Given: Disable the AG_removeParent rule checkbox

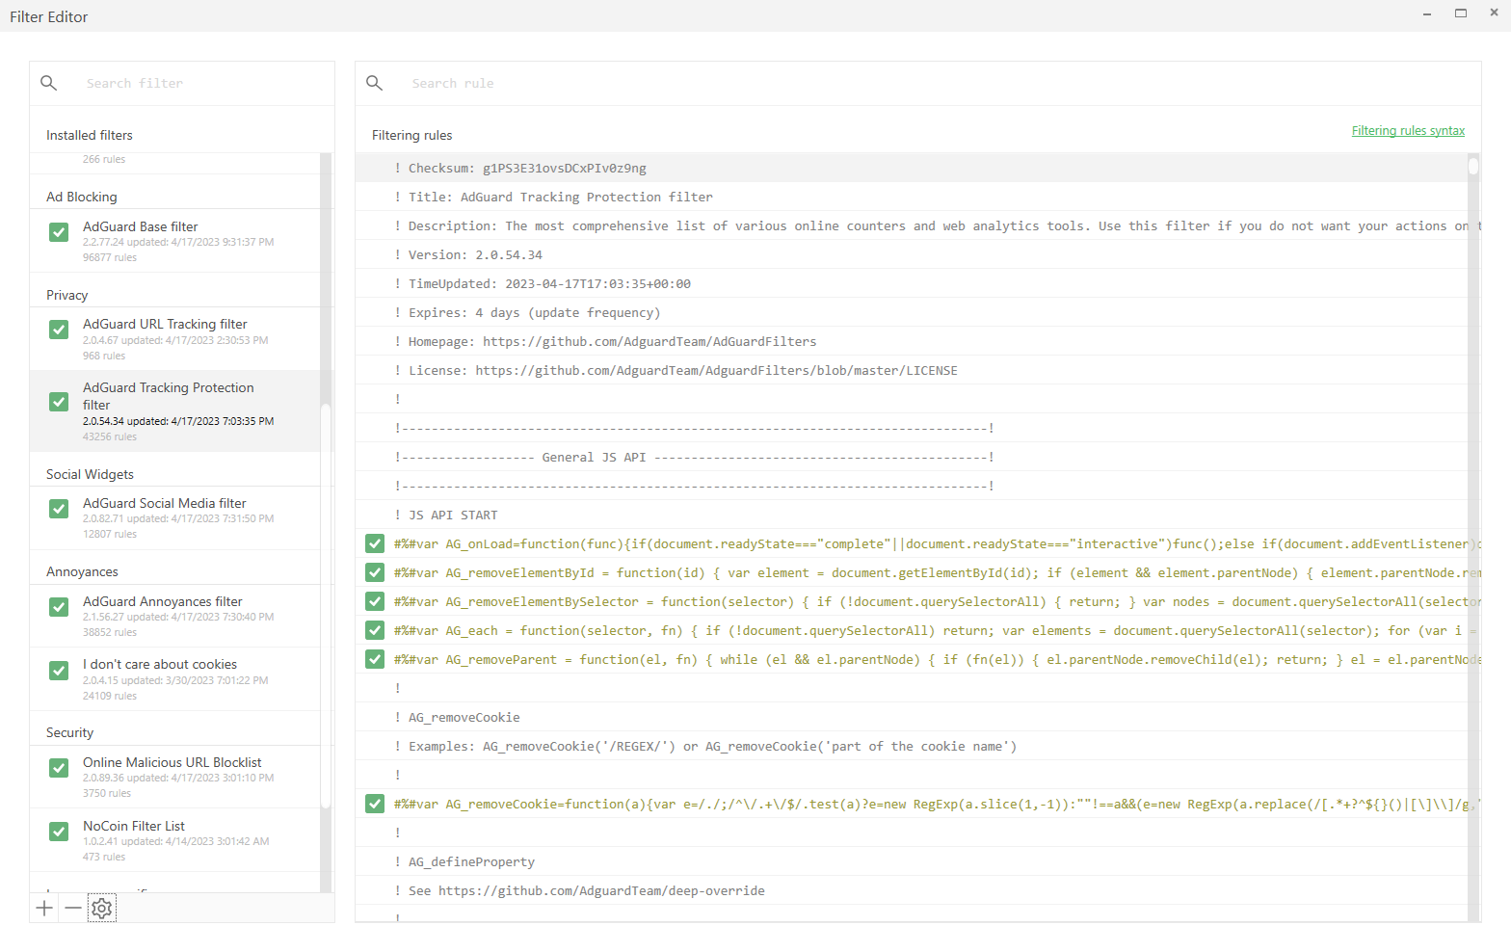Looking at the screenshot, I should 375,659.
